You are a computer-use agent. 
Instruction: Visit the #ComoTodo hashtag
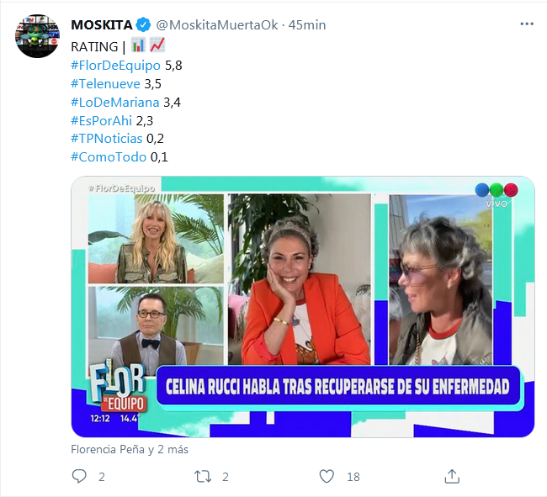pos(109,157)
